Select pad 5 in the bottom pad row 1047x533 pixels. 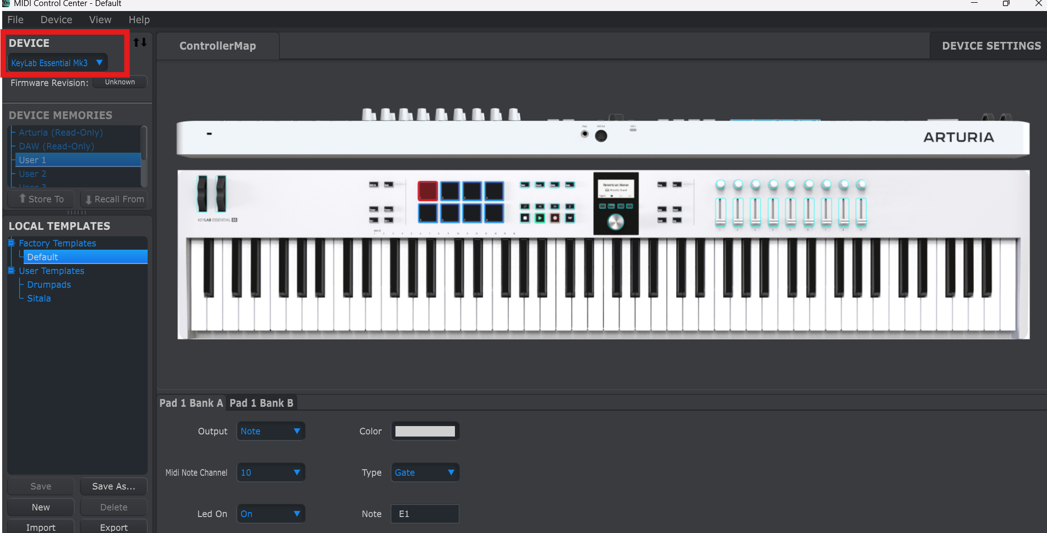click(x=428, y=213)
